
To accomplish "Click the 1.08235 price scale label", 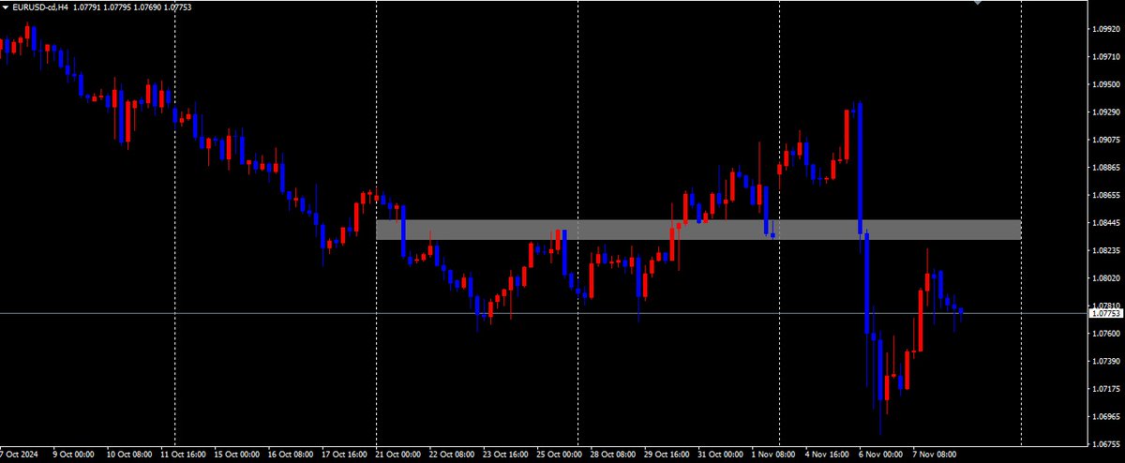I will click(1106, 250).
